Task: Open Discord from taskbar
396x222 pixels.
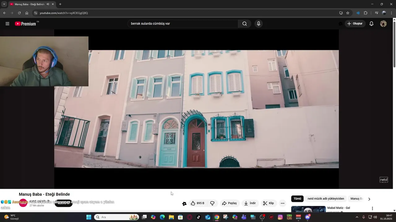Action: pos(308,217)
